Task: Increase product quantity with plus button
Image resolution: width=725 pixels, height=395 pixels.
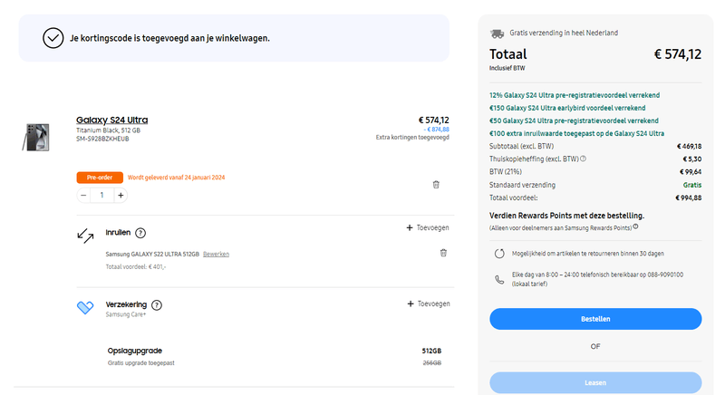Action: click(x=121, y=195)
